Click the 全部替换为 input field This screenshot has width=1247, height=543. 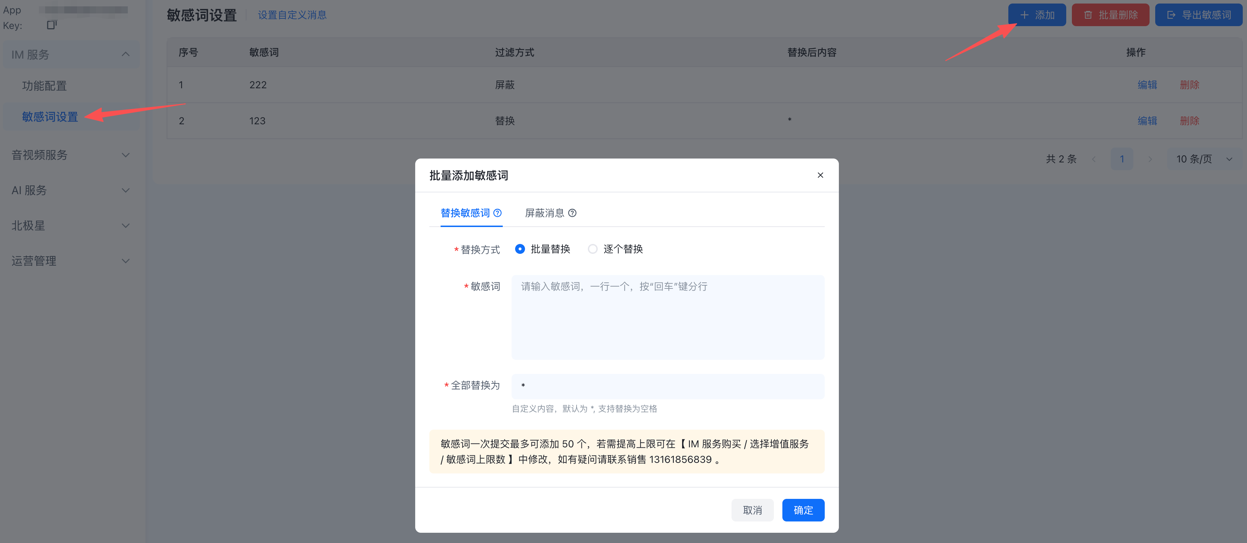tap(668, 386)
